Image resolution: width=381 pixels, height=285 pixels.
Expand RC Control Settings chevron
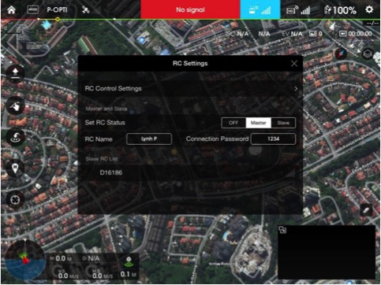[296, 89]
